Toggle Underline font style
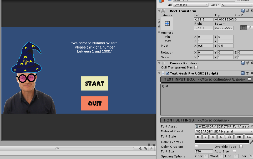This screenshot has height=159, width=253. [212, 136]
